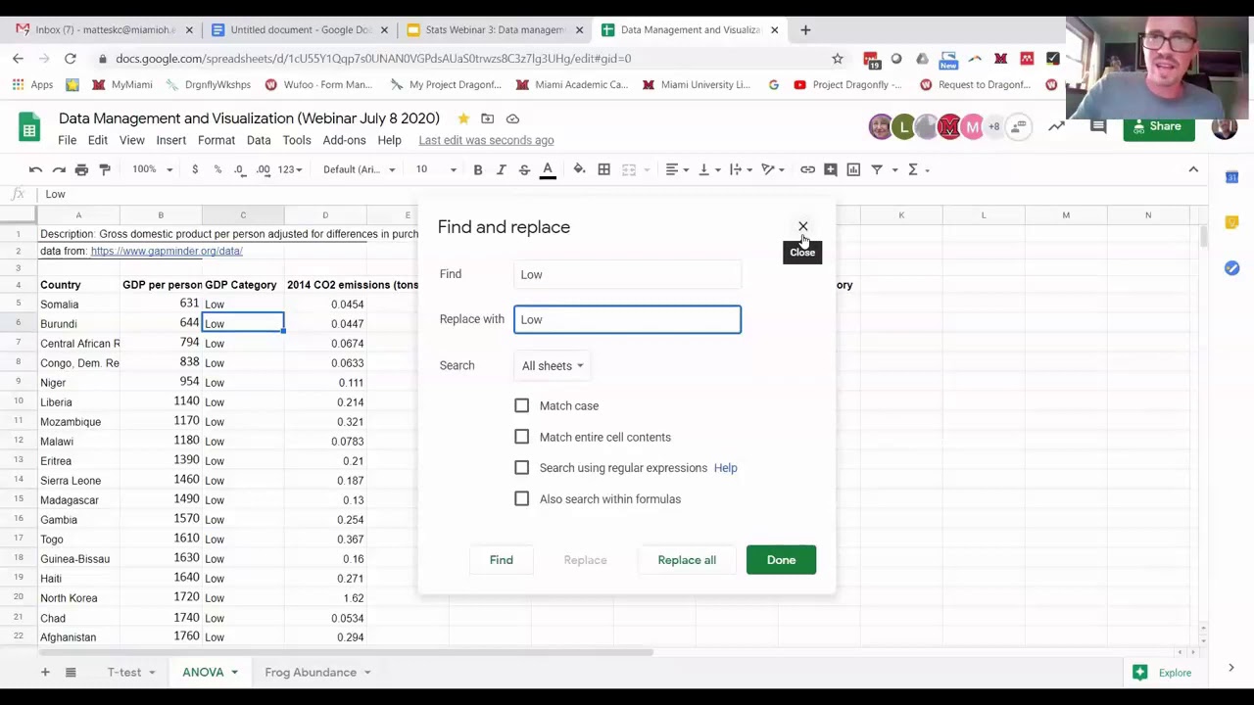Open the Calendar side panel icon
This screenshot has width=1254, height=705.
[1231, 177]
